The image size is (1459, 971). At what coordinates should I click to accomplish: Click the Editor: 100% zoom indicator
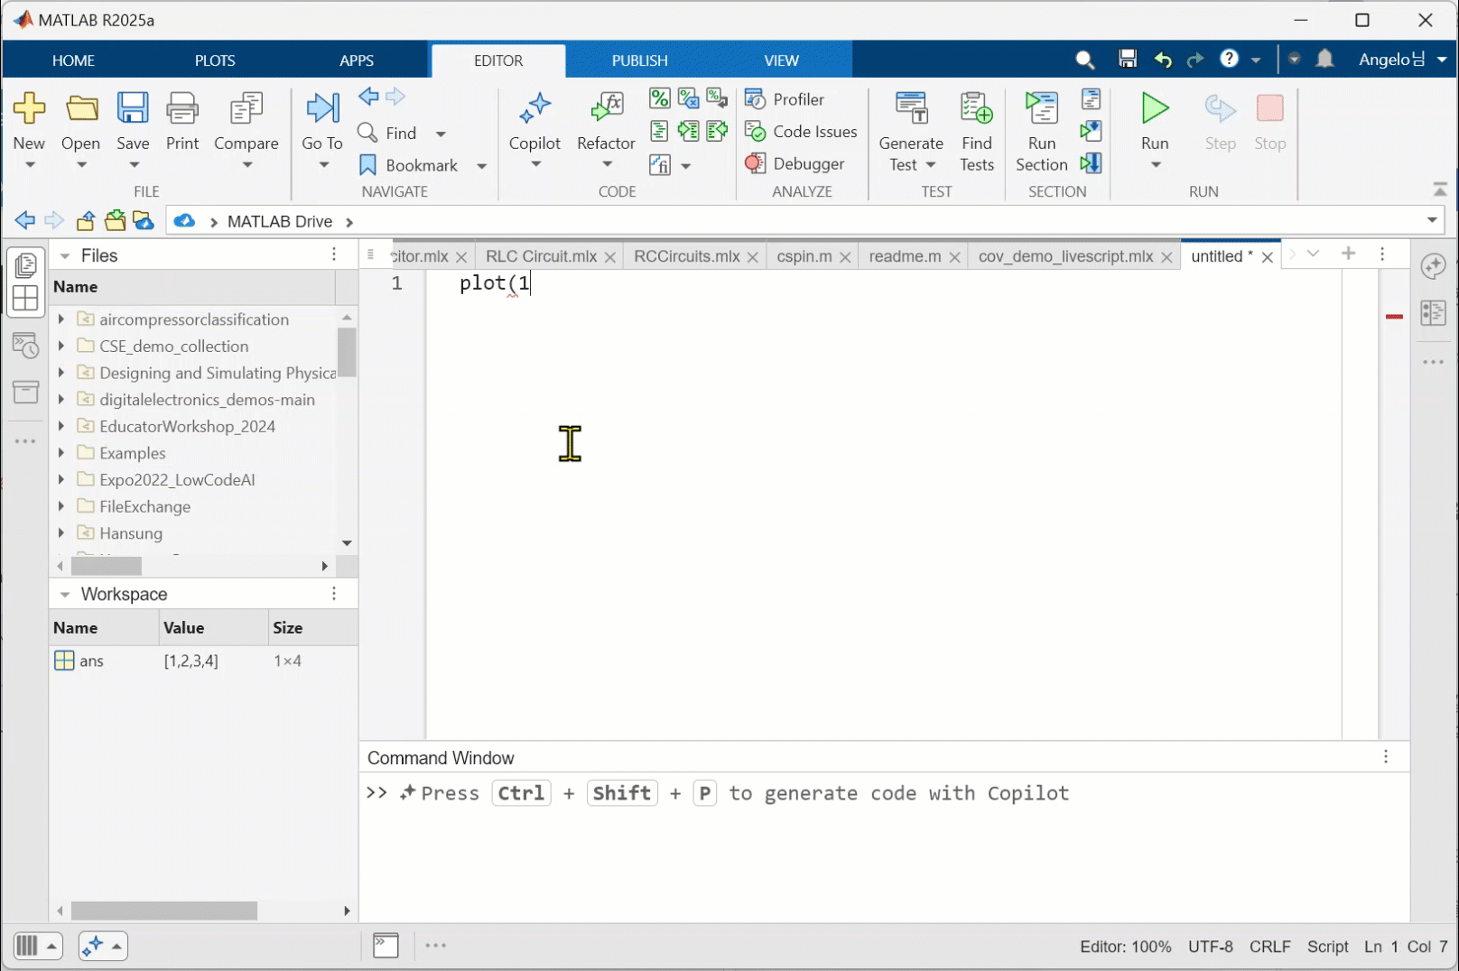click(1126, 947)
